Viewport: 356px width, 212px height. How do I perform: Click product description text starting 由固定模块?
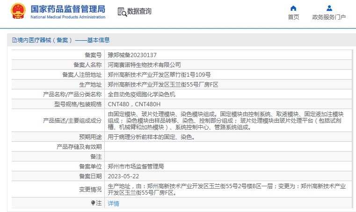(x=225, y=120)
